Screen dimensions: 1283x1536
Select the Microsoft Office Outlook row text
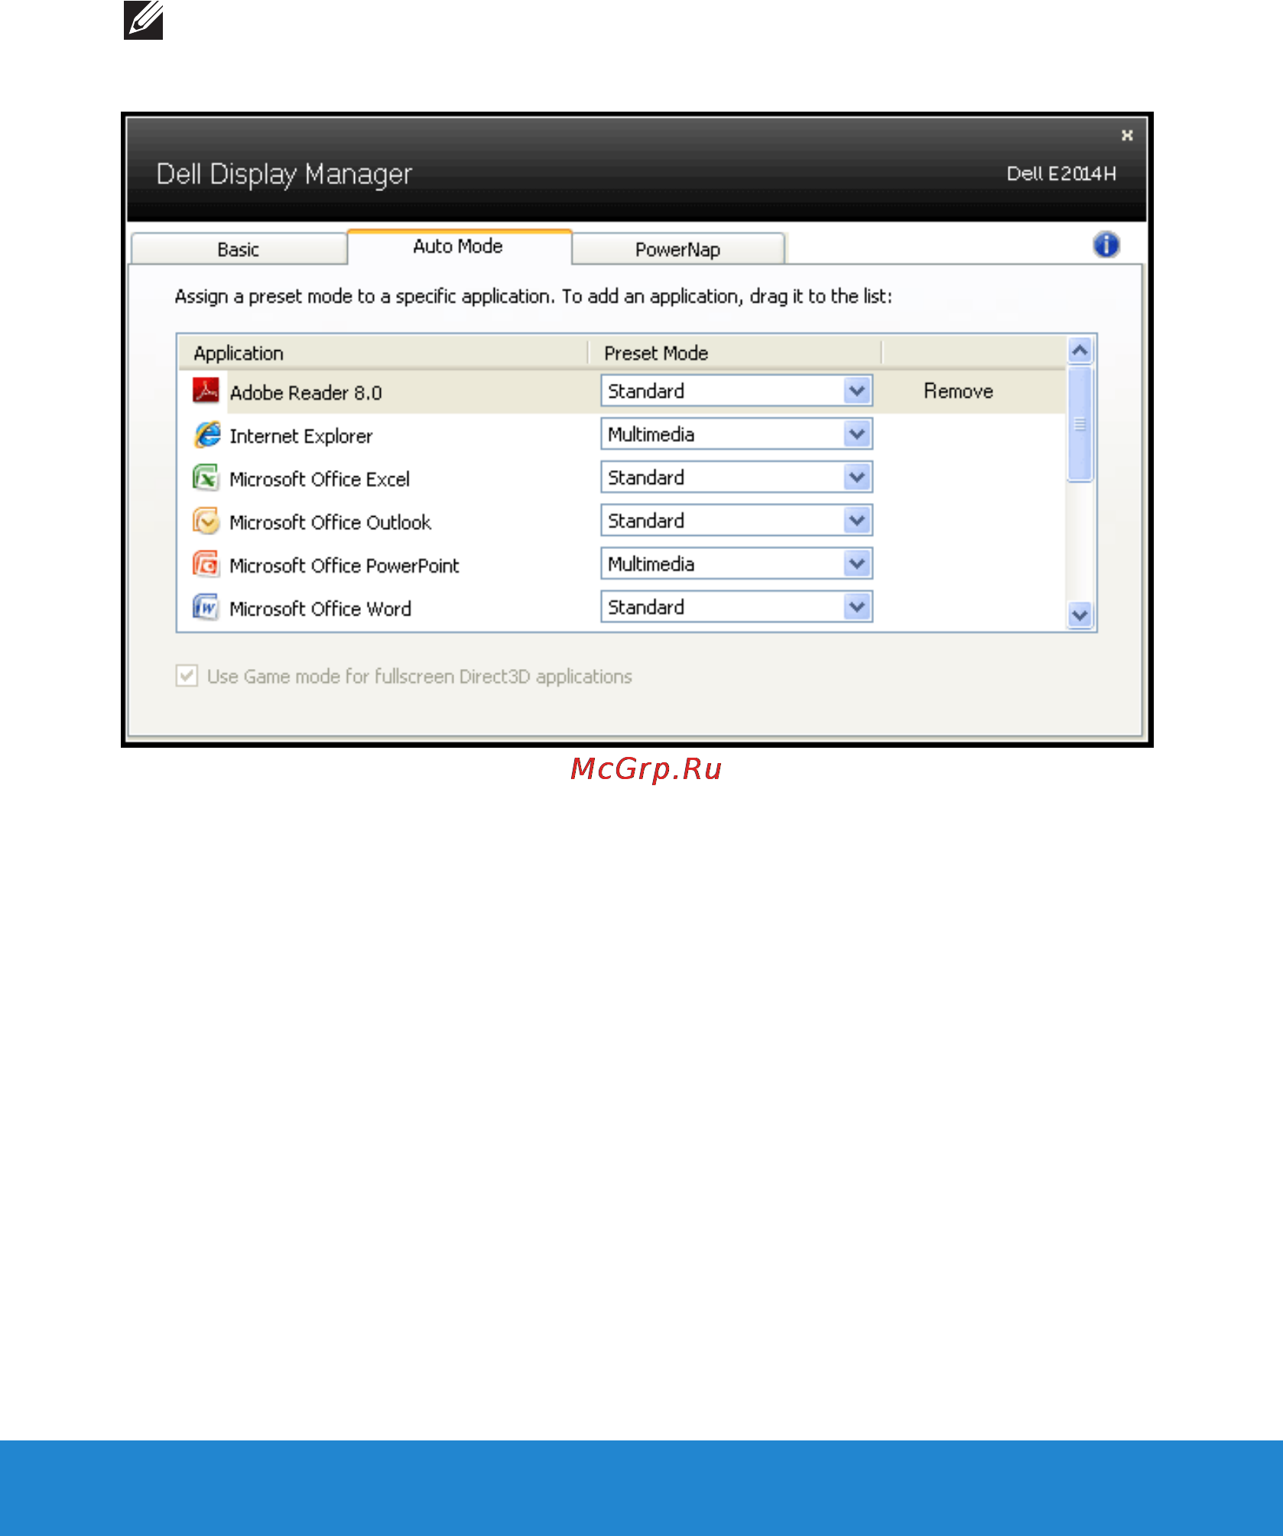coord(330,522)
